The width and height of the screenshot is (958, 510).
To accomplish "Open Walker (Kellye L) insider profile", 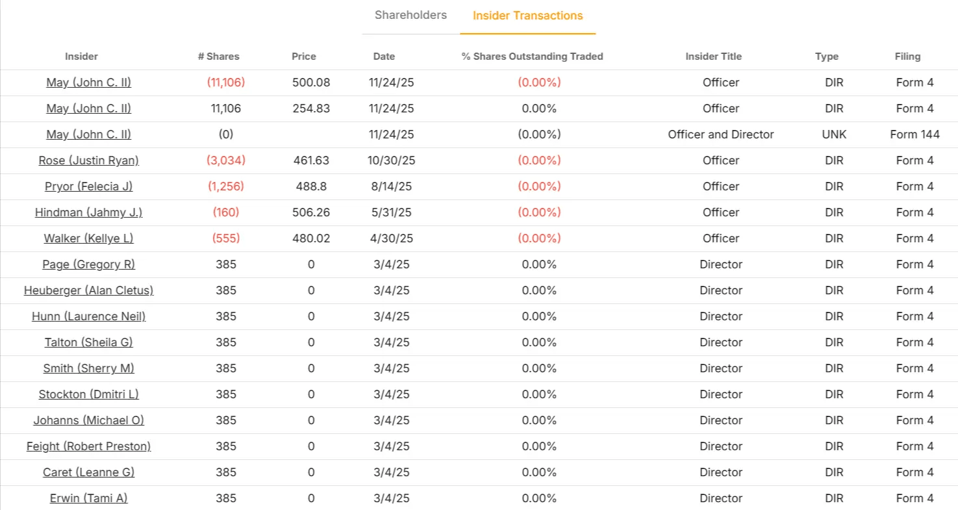I will point(89,238).
